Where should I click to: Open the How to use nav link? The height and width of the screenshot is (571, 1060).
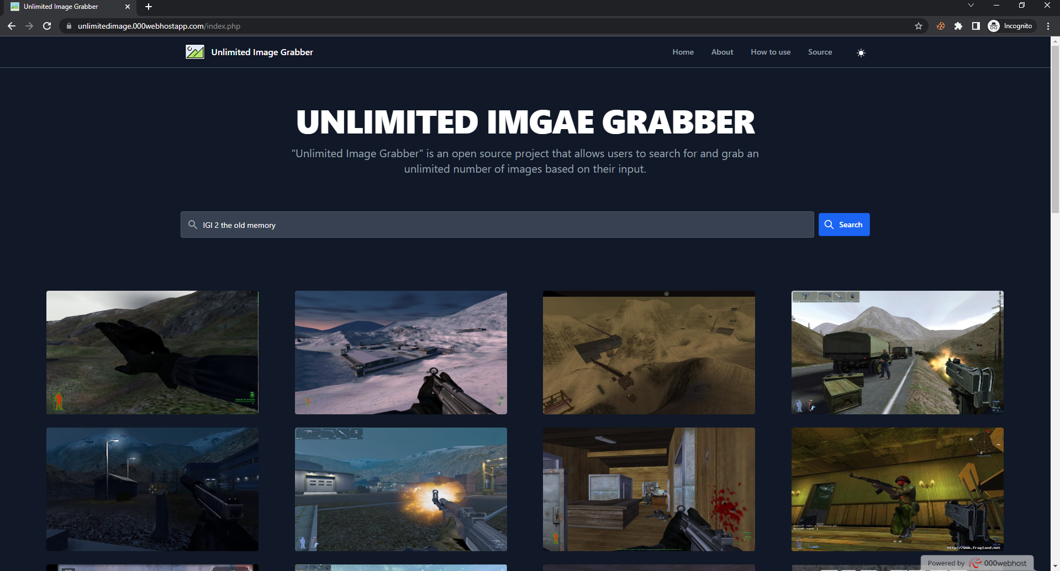click(770, 52)
